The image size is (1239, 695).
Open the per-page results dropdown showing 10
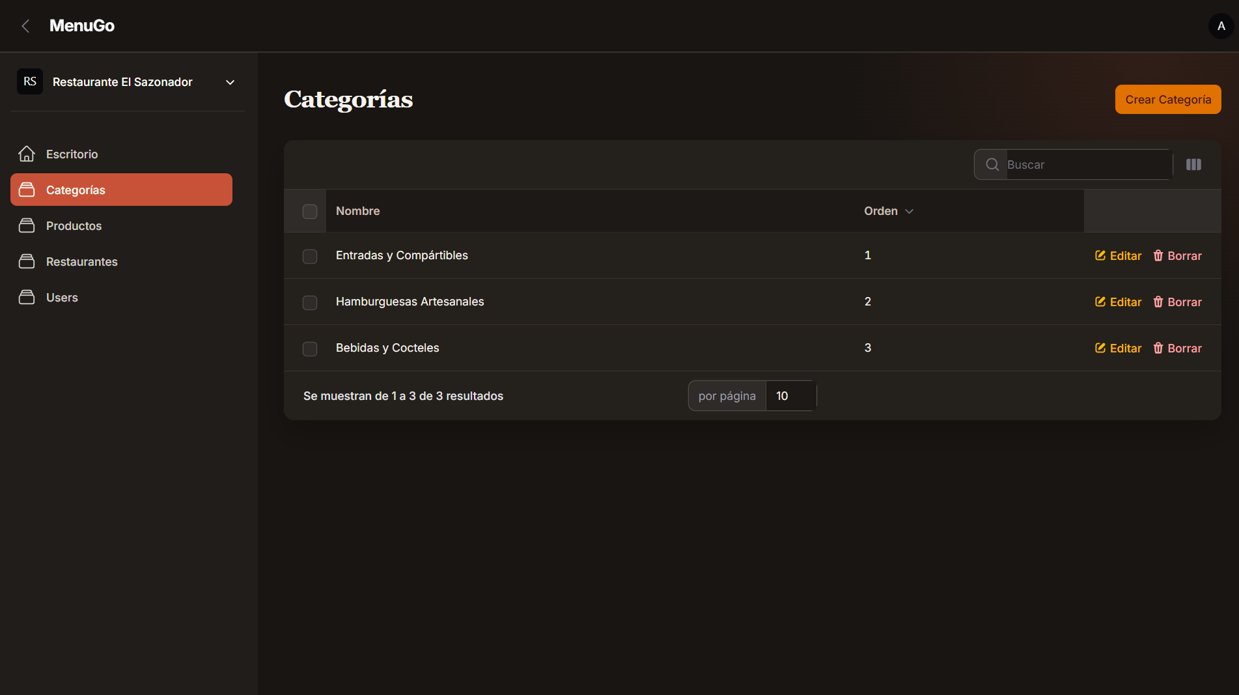(x=791, y=396)
